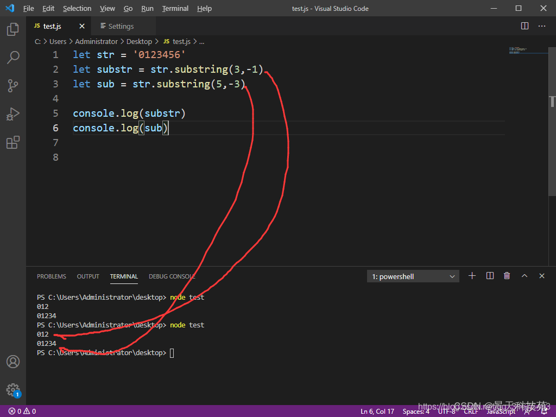Open the Source Control view
Screen dimensions: 556x417
tap(13, 85)
